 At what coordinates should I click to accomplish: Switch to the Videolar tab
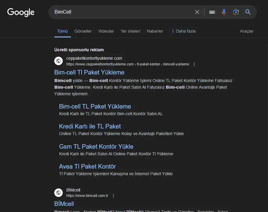[106, 31]
